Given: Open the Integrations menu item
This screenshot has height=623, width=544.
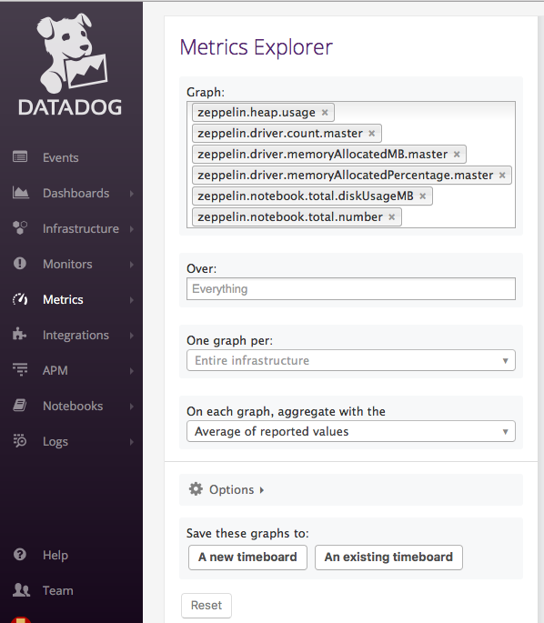Looking at the screenshot, I should pos(76,335).
